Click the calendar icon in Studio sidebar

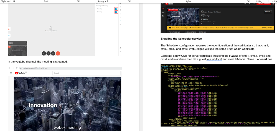[163, 16]
